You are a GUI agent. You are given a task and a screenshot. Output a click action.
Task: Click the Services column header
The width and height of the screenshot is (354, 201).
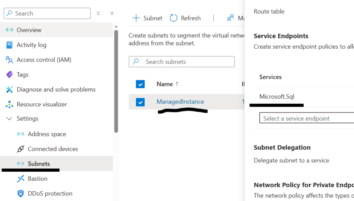pyautogui.click(x=270, y=77)
